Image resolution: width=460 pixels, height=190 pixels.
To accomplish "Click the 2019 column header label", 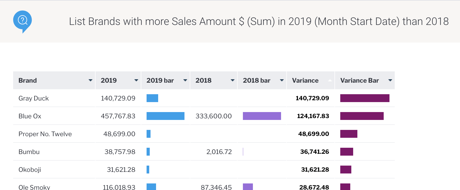I will coord(109,81).
